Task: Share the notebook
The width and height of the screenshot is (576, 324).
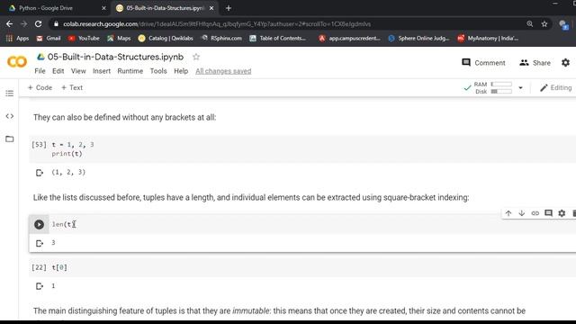Action: point(535,63)
